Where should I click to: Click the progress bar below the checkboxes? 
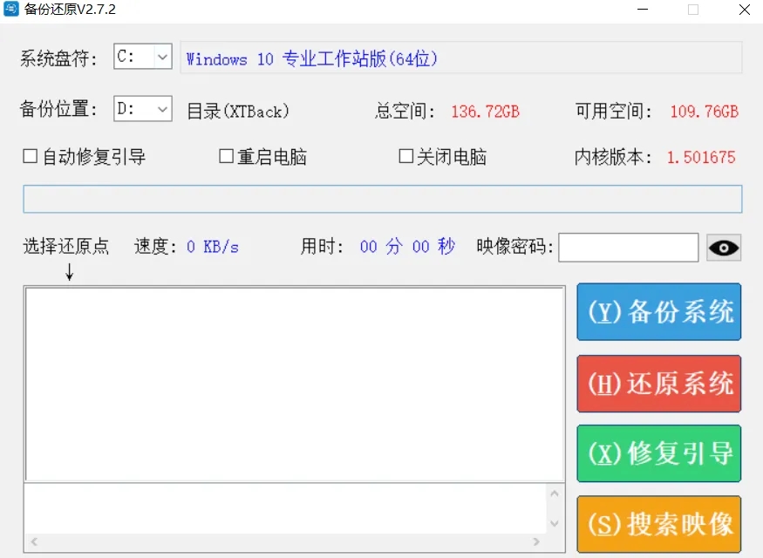[x=381, y=199]
